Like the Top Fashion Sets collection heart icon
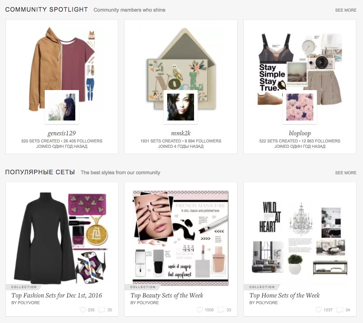 [x=82, y=310]
